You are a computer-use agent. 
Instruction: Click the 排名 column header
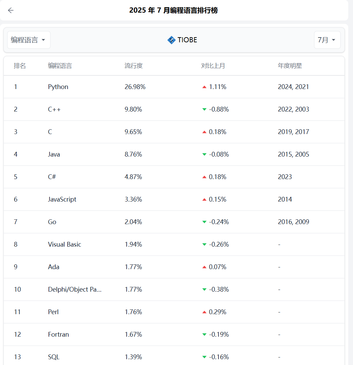[x=20, y=66]
